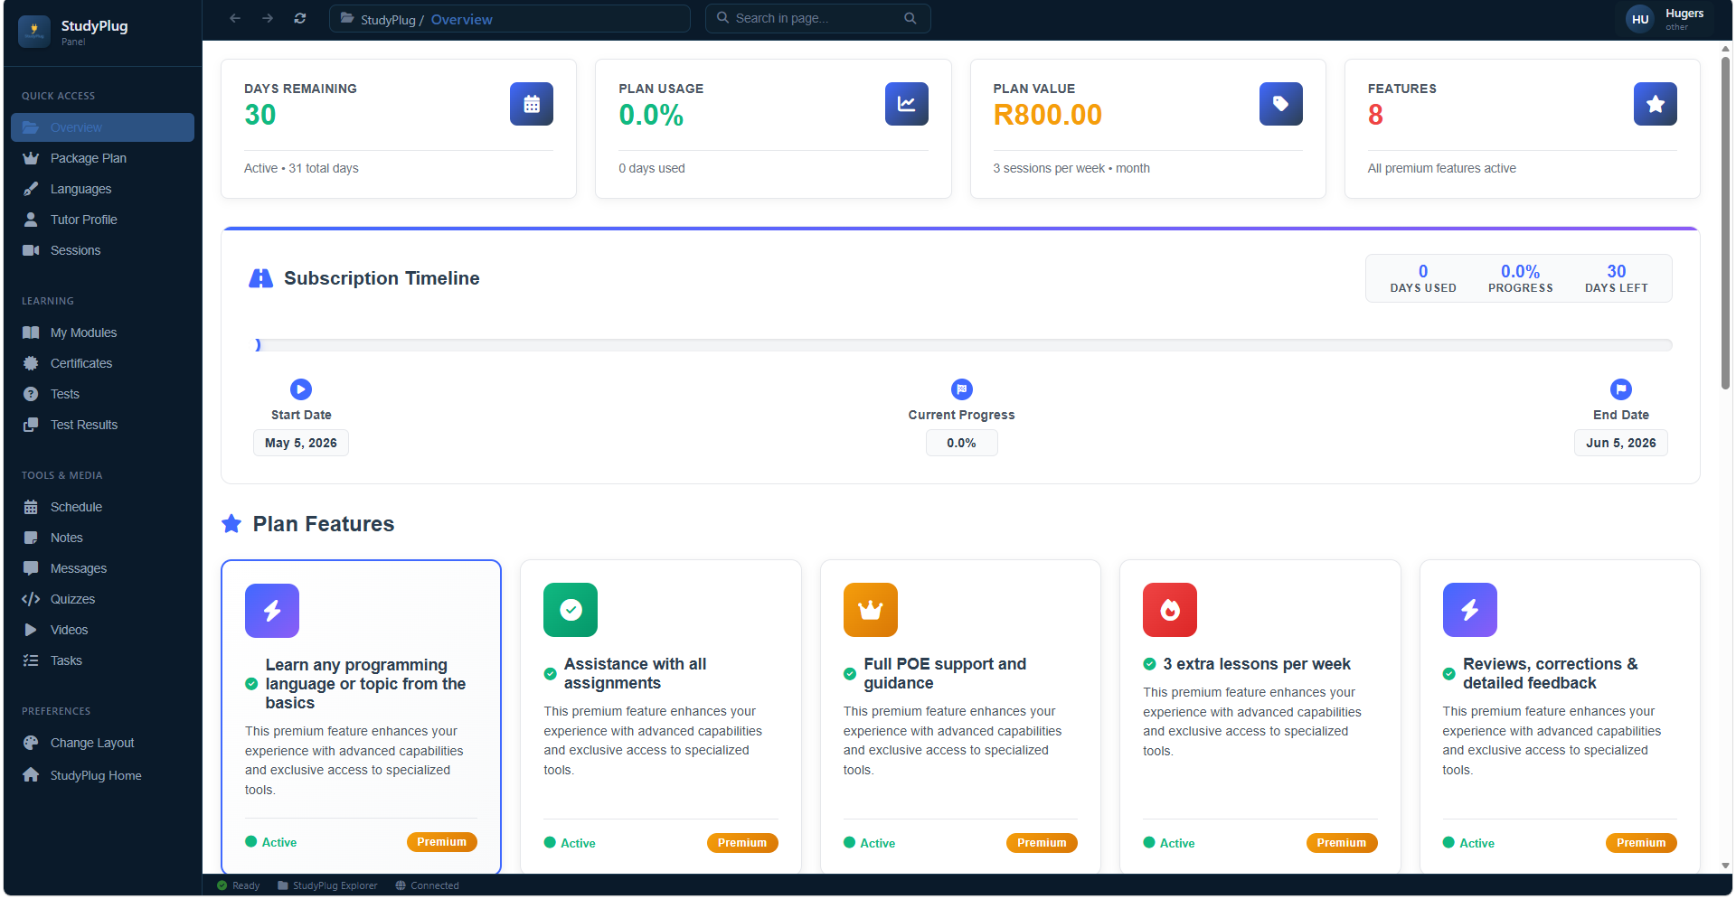The width and height of the screenshot is (1736, 899).
Task: Open Messages in sidebar
Action: (x=102, y=568)
